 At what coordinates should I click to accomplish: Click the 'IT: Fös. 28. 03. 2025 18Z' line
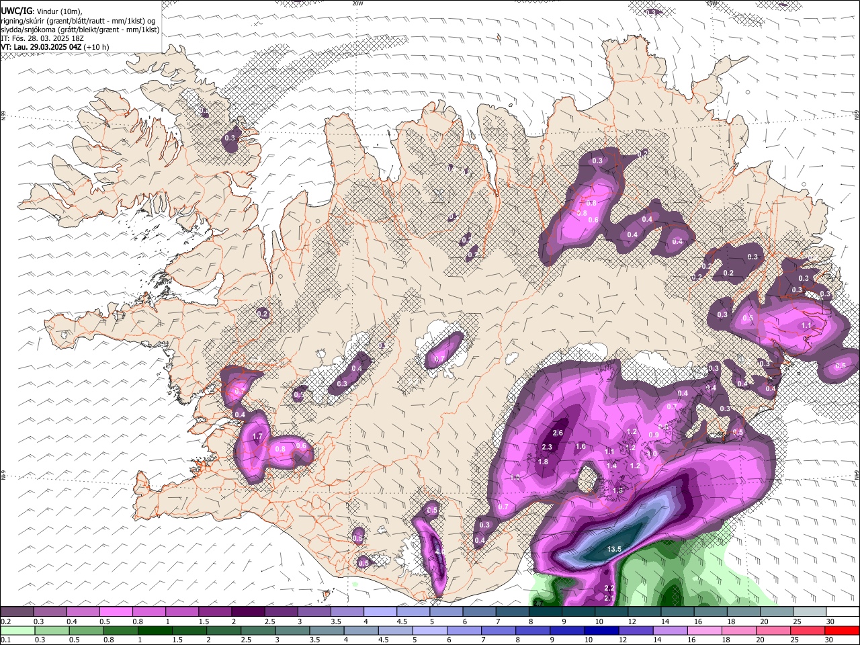click(x=42, y=38)
